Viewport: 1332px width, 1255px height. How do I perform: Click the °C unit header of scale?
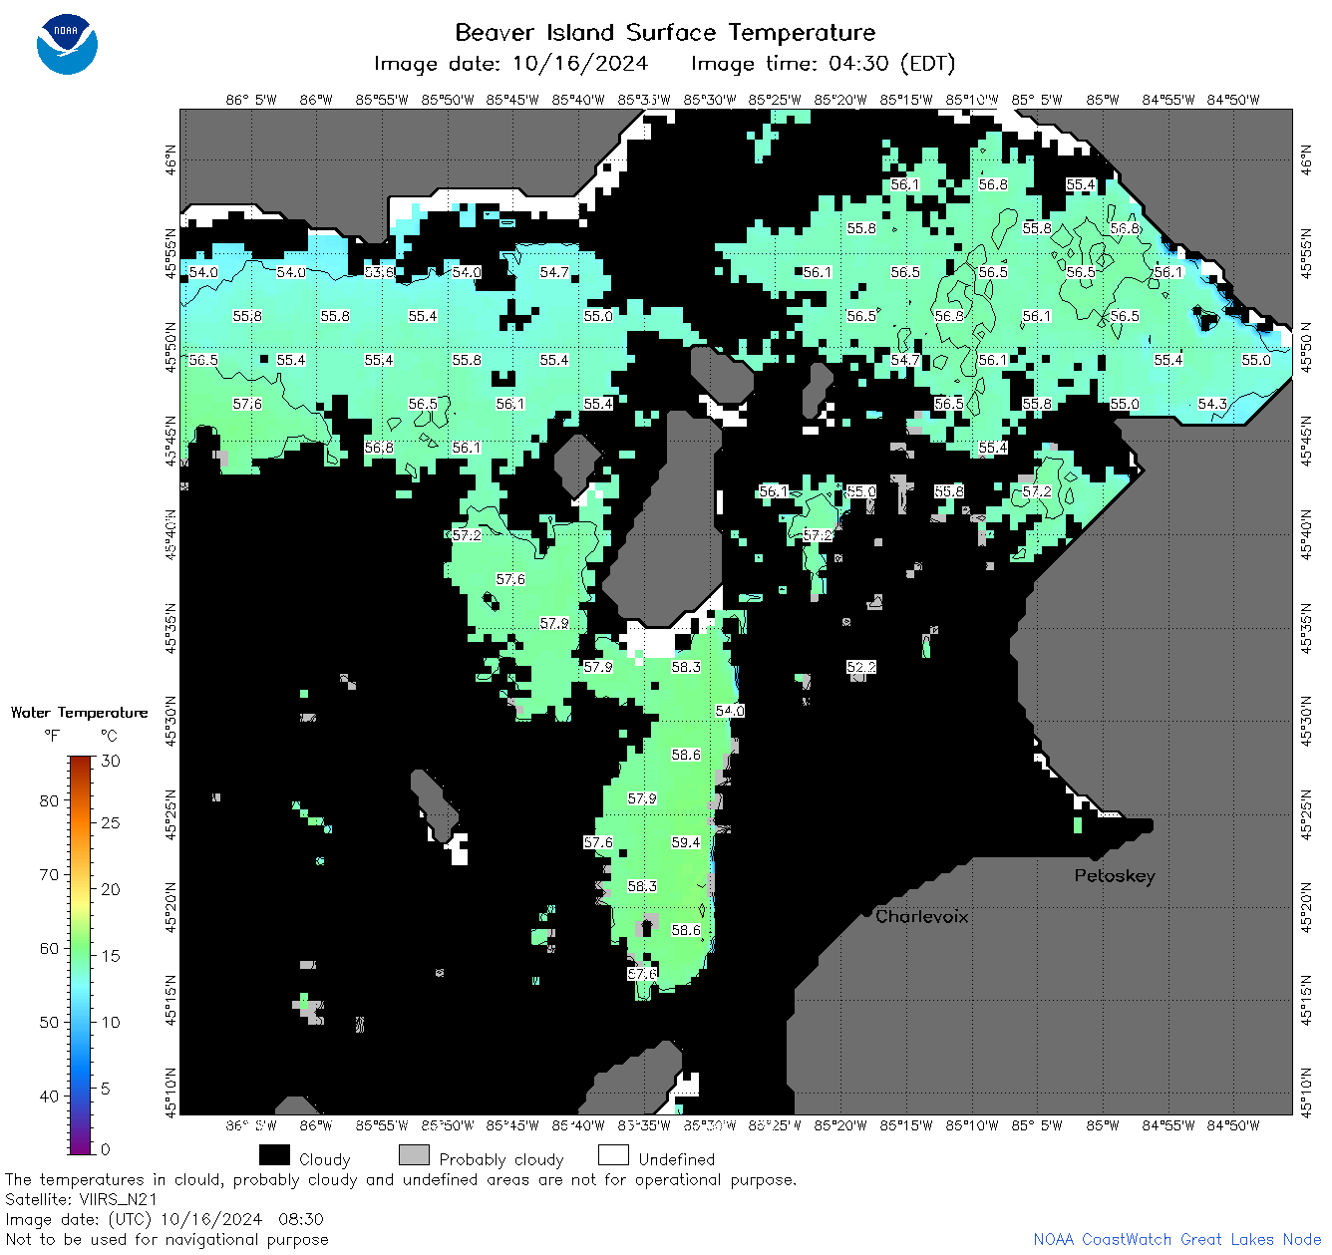pos(109,736)
